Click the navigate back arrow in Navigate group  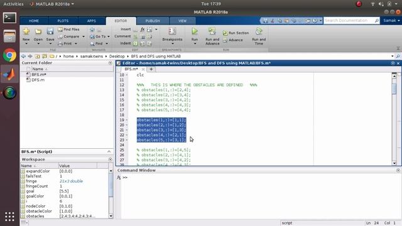[x=92, y=30]
